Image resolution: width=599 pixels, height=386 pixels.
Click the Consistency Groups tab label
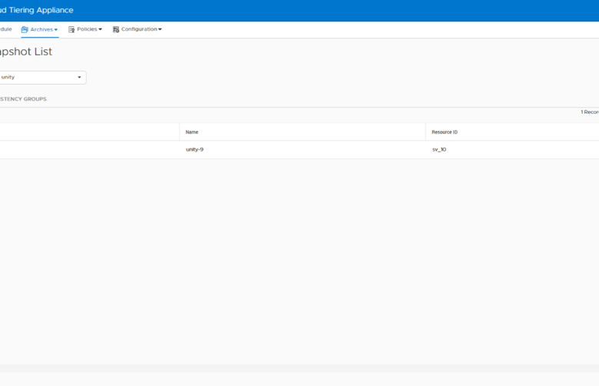[x=23, y=99]
